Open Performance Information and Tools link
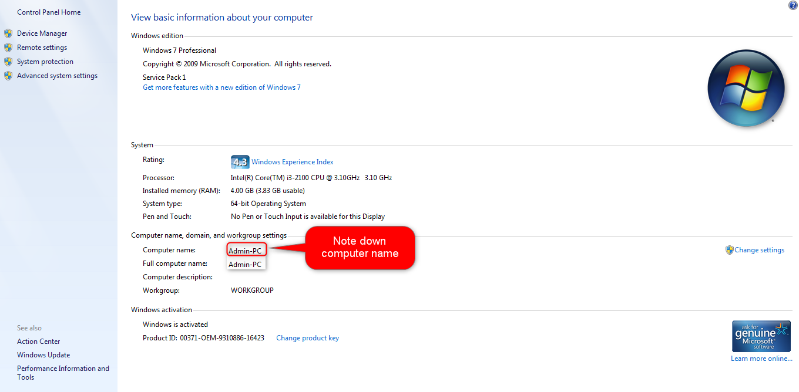This screenshot has width=799, height=392. coord(63,373)
